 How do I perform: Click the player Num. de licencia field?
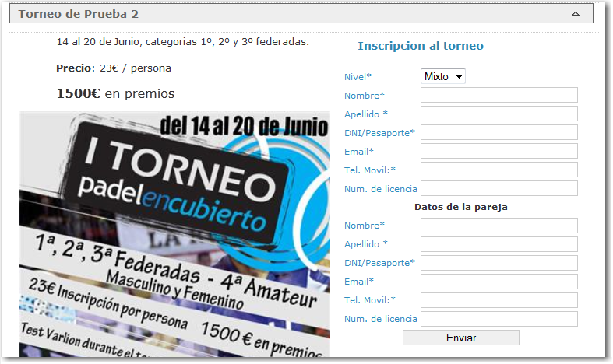tap(499, 188)
